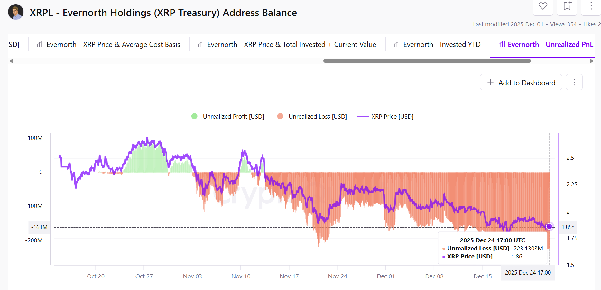Toggle Unrealized Profit [USD] series in legend
This screenshot has height=290, width=601.
click(228, 116)
